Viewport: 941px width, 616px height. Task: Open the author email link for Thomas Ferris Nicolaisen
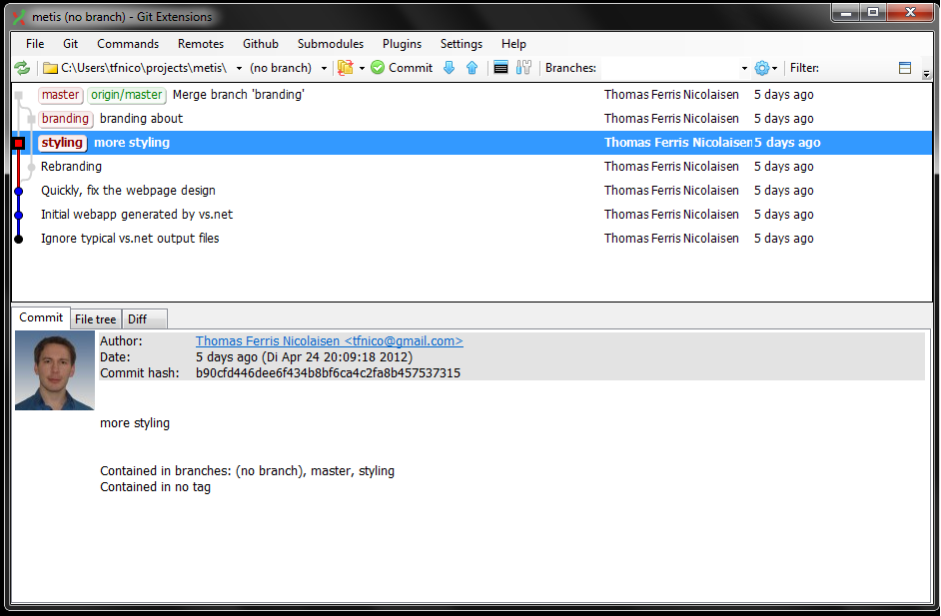(329, 340)
